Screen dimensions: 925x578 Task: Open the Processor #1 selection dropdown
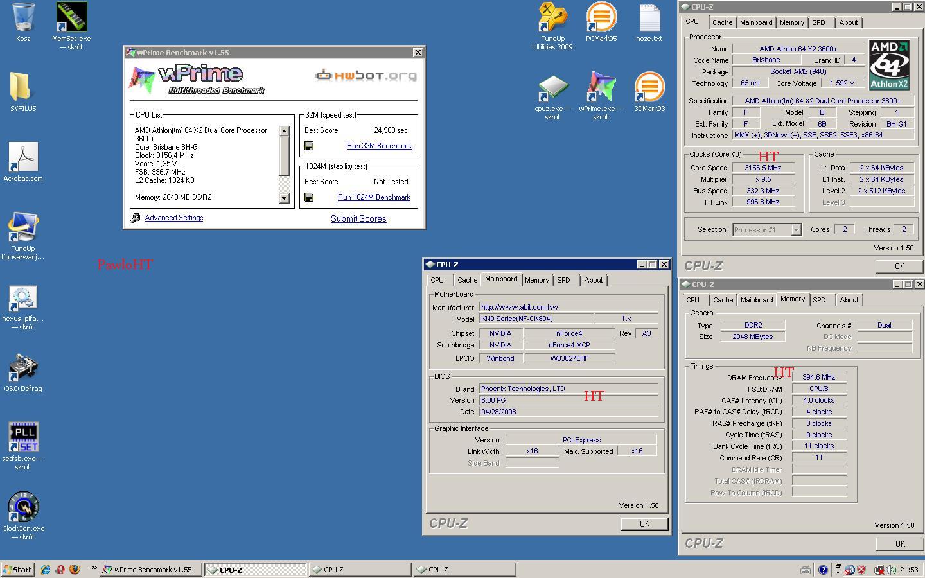tap(796, 230)
